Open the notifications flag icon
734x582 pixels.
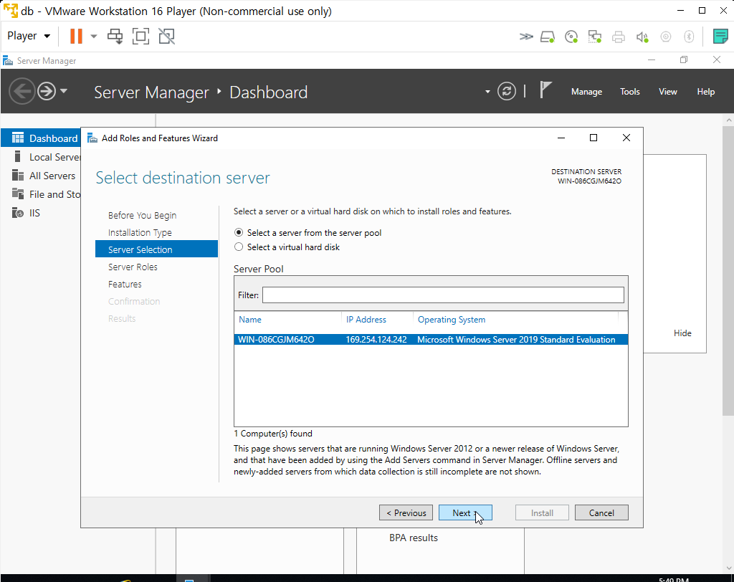(545, 90)
